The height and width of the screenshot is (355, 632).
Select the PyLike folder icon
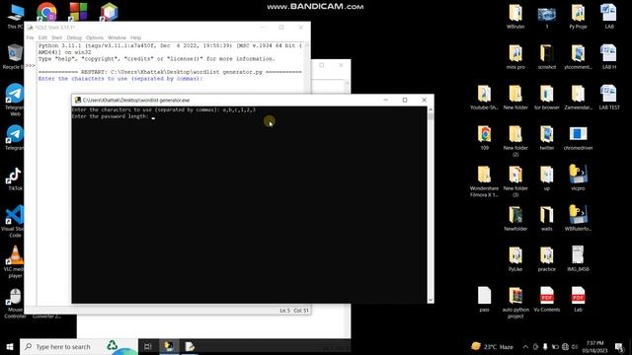point(515,258)
